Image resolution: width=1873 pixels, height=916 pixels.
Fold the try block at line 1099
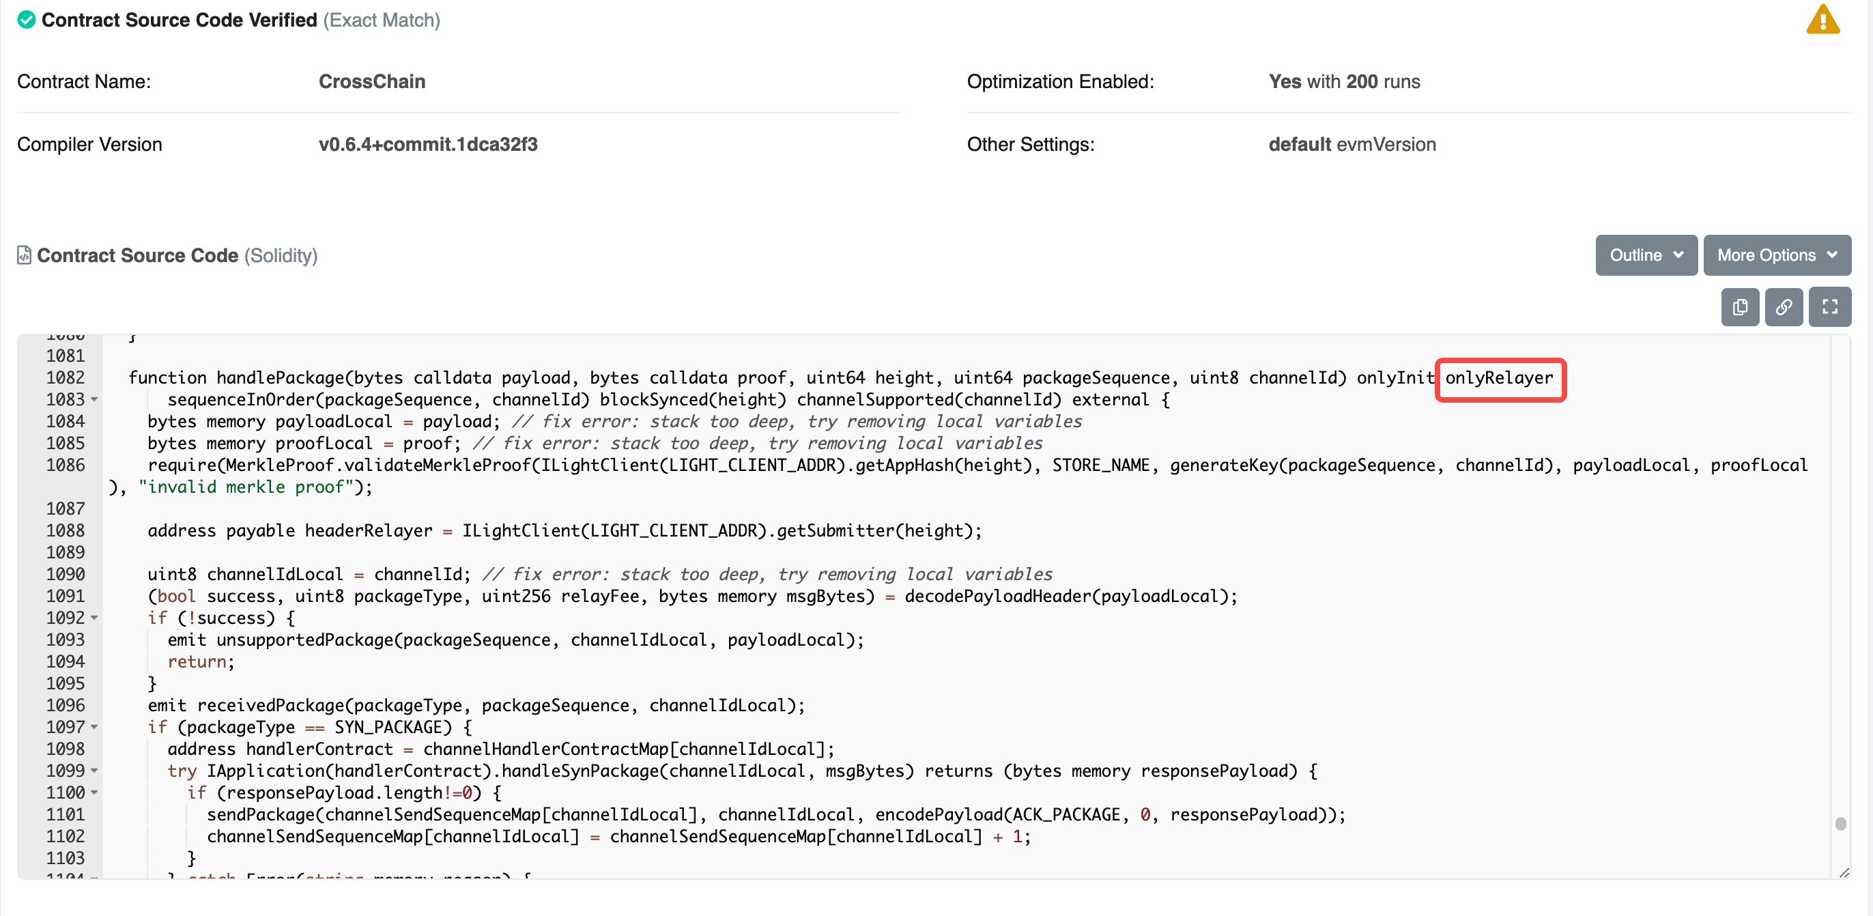94,771
